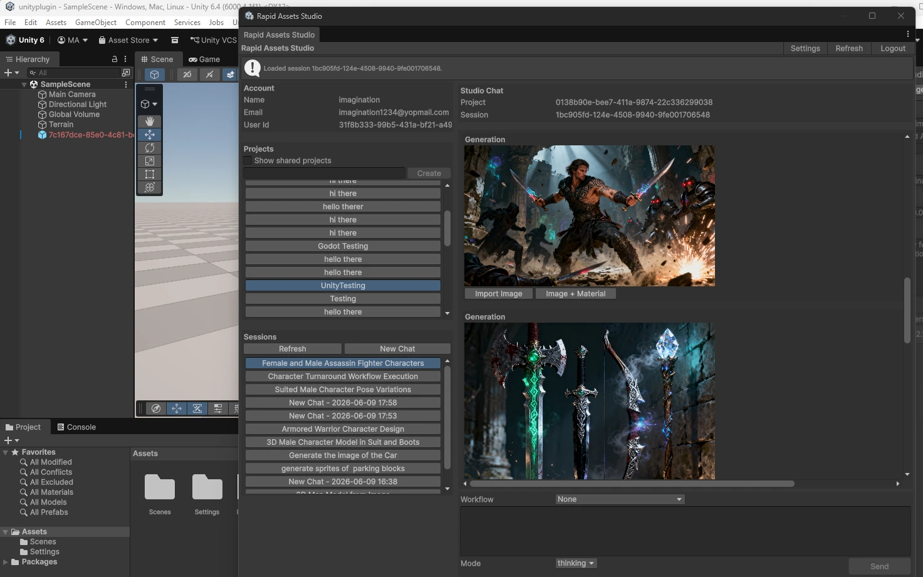Image resolution: width=923 pixels, height=577 pixels.
Task: Click Refresh in the Sessions section
Action: coord(293,349)
